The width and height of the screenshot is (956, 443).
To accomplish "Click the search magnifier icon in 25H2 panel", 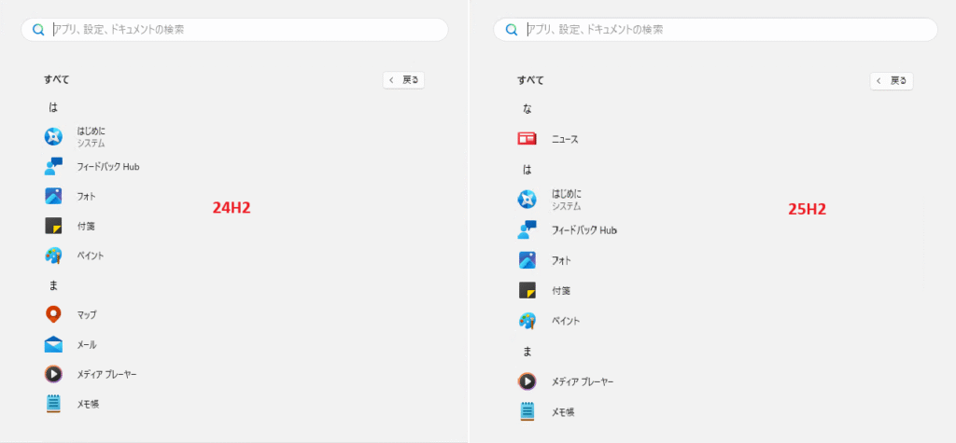I will tap(513, 29).
